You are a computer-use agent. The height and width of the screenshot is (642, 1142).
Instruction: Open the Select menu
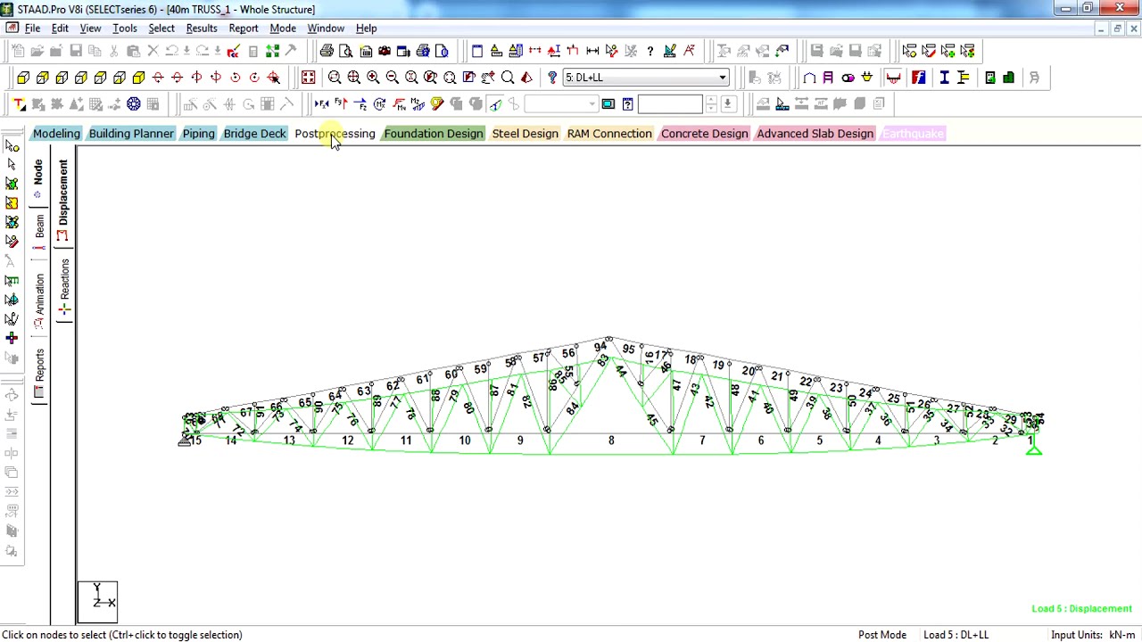(x=161, y=29)
